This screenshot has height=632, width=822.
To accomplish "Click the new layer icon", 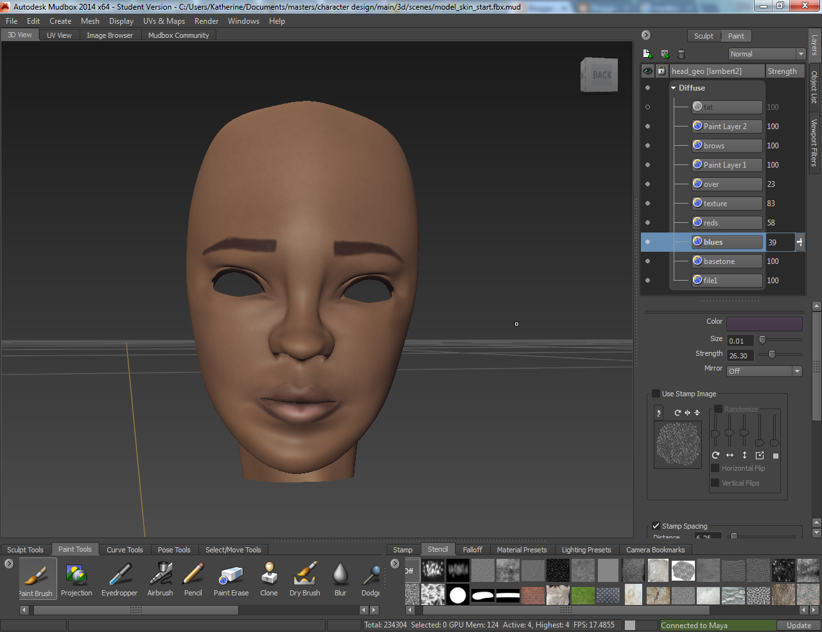I will pyautogui.click(x=647, y=54).
